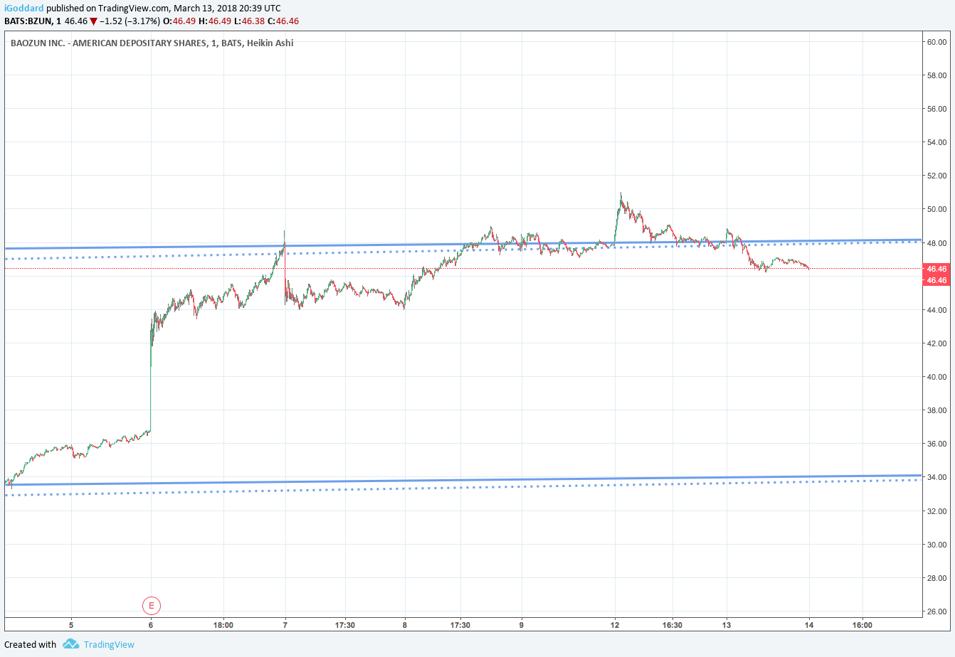Click the 44.00 price axis label
Image resolution: width=955 pixels, height=657 pixels.
(x=936, y=310)
